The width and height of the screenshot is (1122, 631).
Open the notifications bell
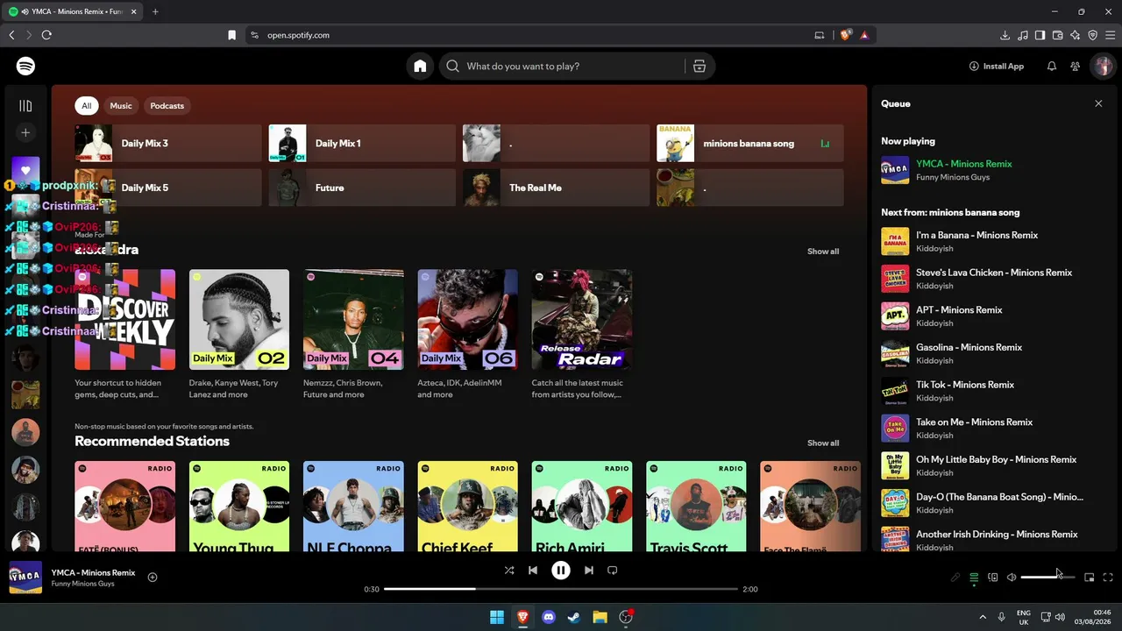coord(1052,67)
